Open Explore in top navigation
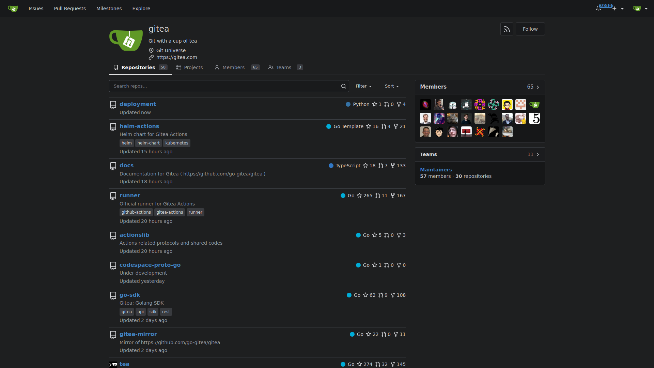The image size is (654, 368). tap(141, 9)
